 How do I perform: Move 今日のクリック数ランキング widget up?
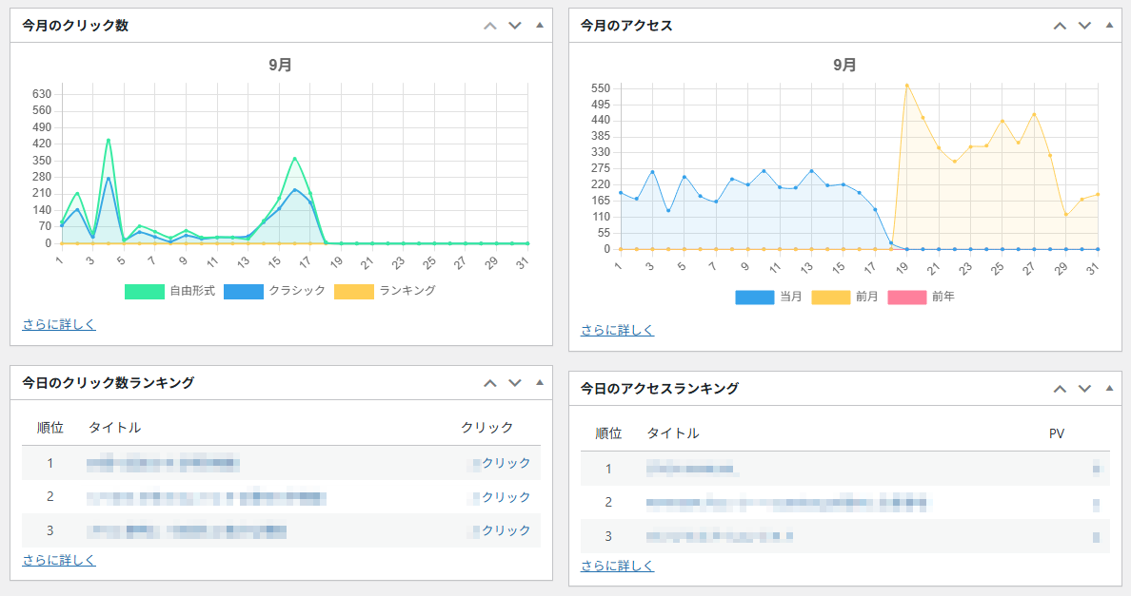490,383
